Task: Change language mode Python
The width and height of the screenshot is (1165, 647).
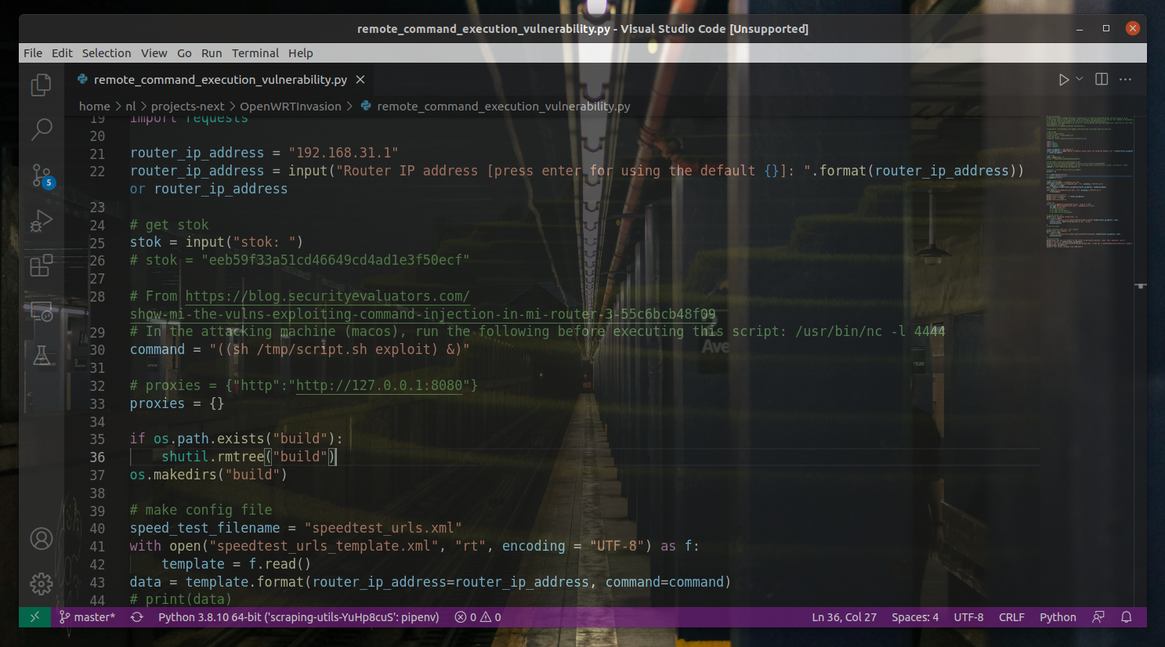Action: coord(1058,617)
